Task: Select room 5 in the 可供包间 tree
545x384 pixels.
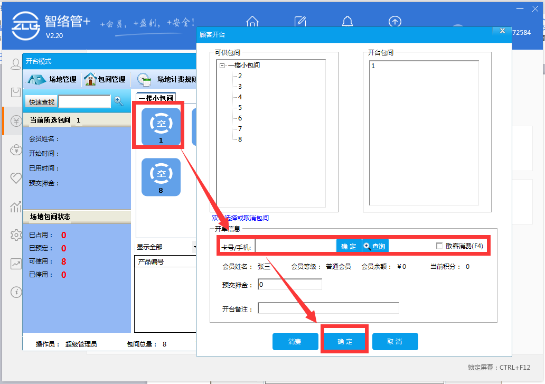Action: [240, 108]
